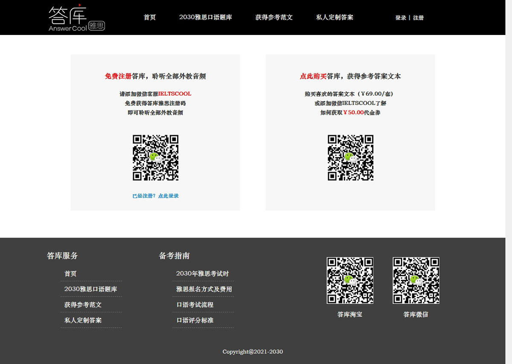This screenshot has height=364, width=512.
Task: Click the QR code under 点此购买 card
Action: coord(350,158)
